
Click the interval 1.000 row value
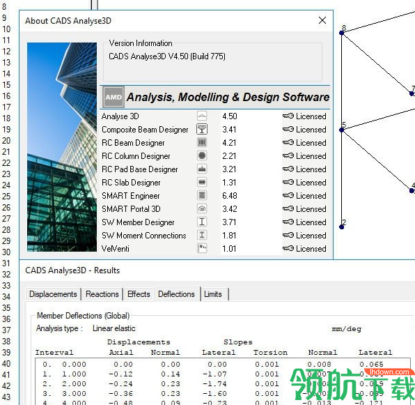tap(74, 374)
